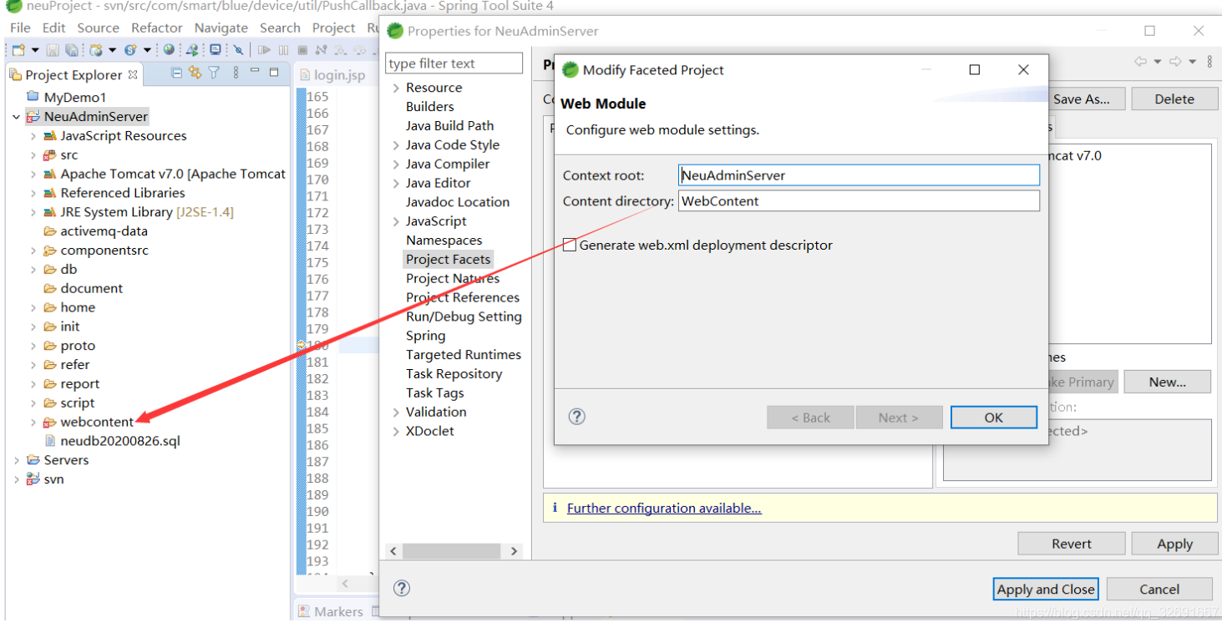This screenshot has height=628, width=1227.
Task: Click forward arrow in Properties dialog header
Action: (x=1175, y=61)
